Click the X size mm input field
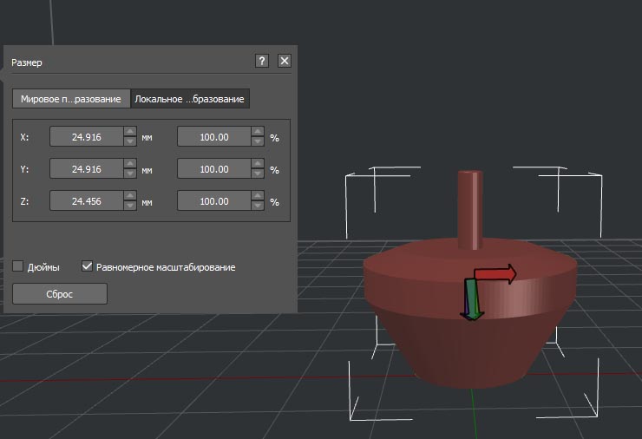Viewport: 642px width, 439px height. click(x=87, y=137)
